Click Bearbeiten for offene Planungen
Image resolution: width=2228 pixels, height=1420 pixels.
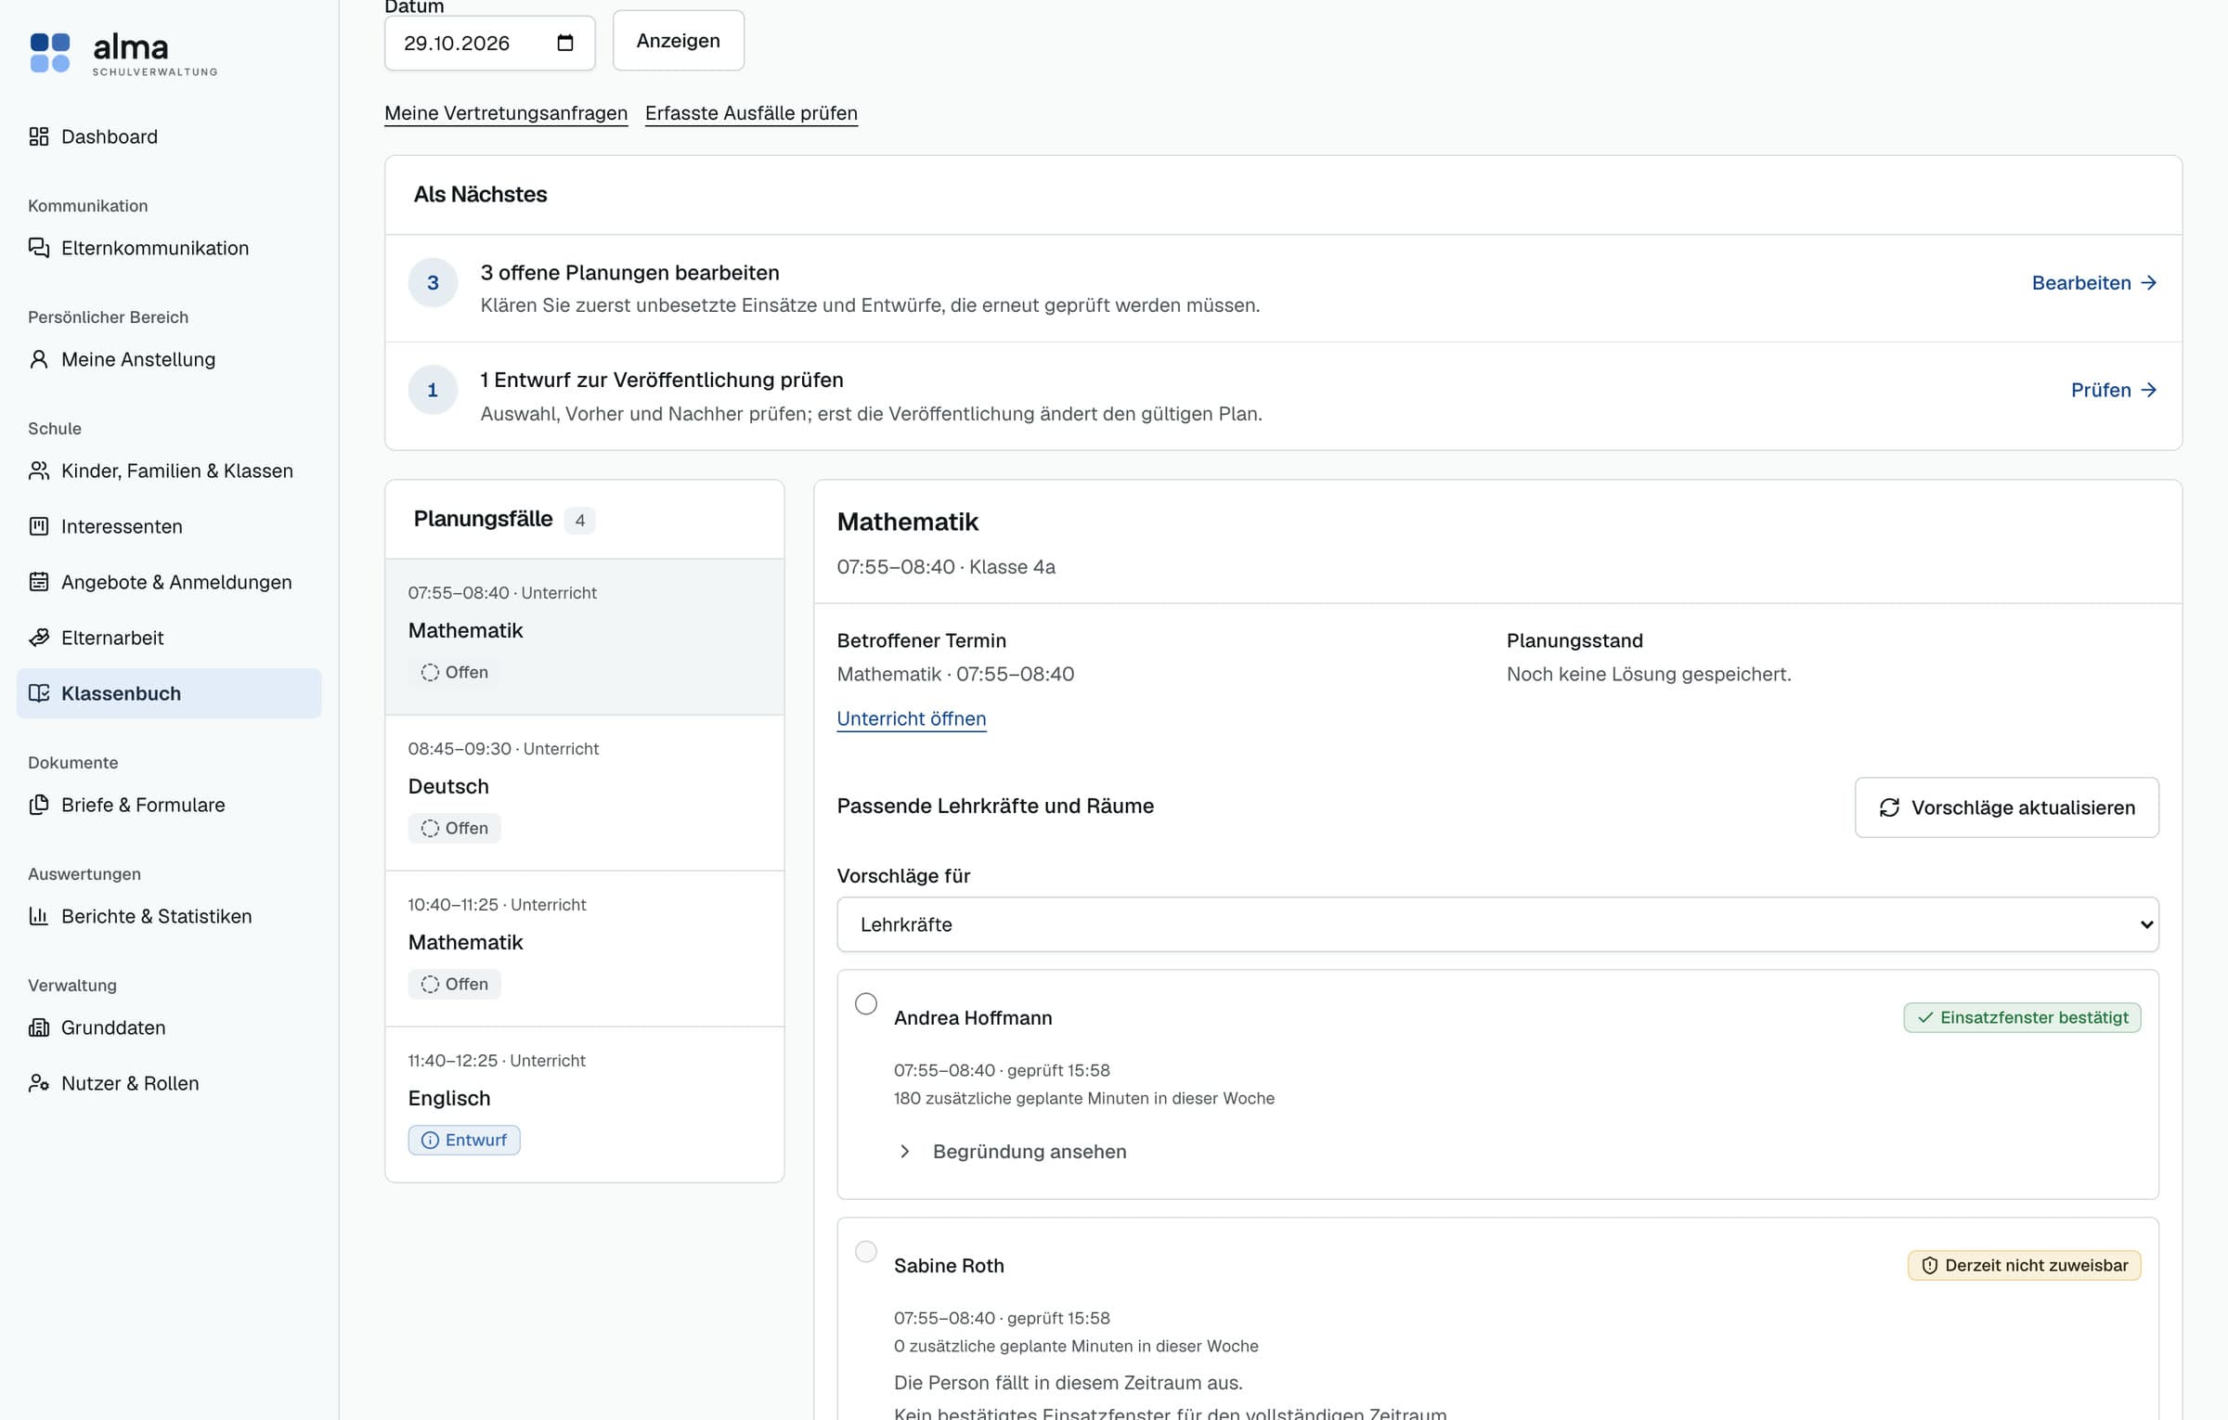[2094, 283]
